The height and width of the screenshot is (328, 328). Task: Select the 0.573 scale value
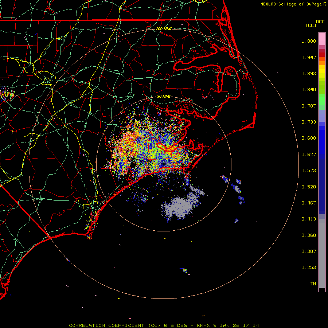coord(309,171)
